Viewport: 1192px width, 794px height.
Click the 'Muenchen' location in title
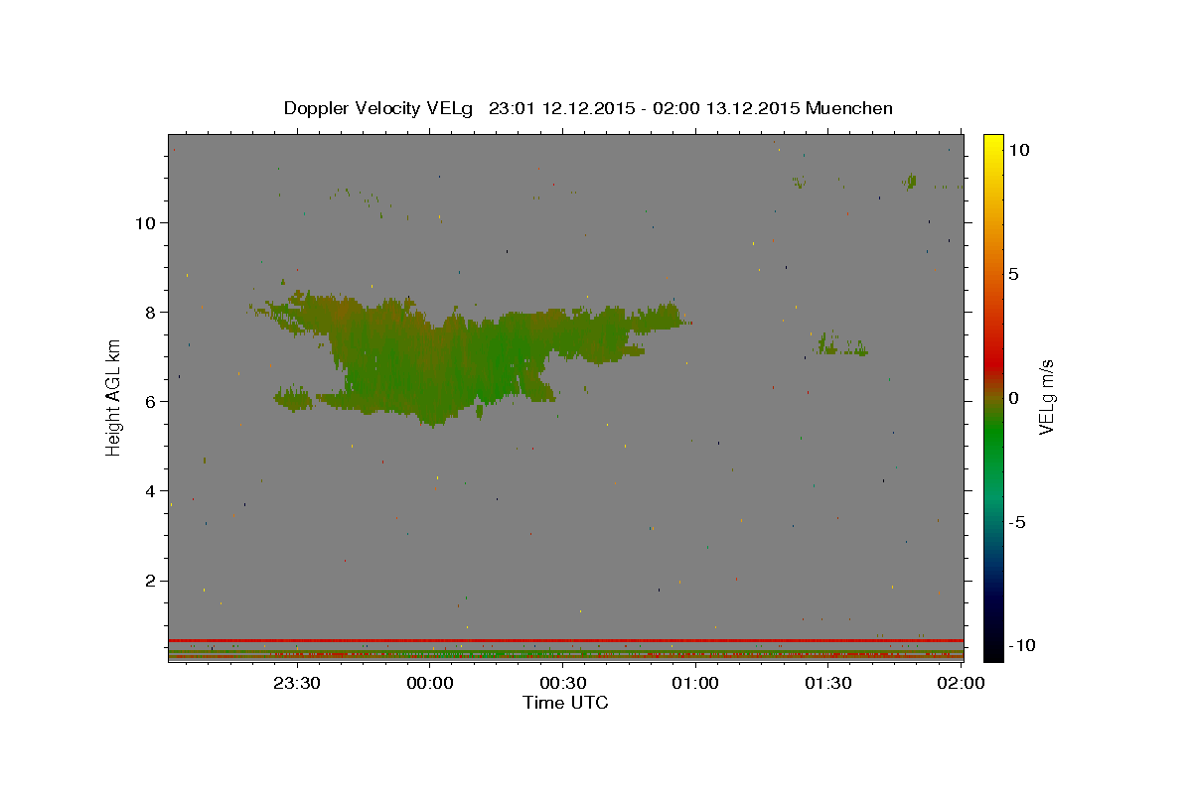coord(849,108)
